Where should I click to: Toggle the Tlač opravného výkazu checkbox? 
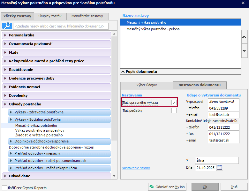174,102
